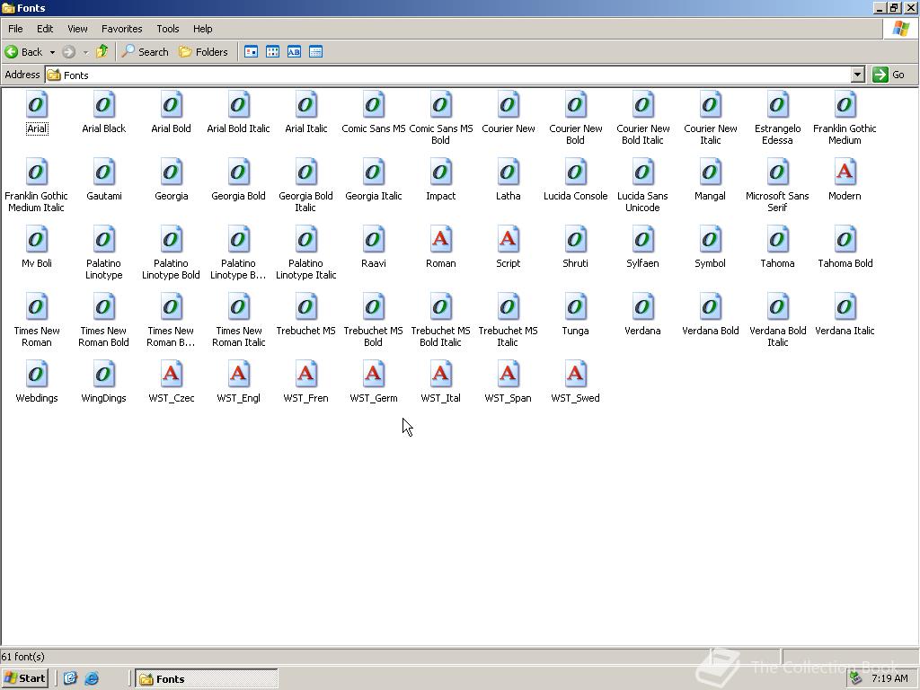Launch Internet Explorer from Quick Launch
This screenshot has height=690, width=920.
pos(92,679)
